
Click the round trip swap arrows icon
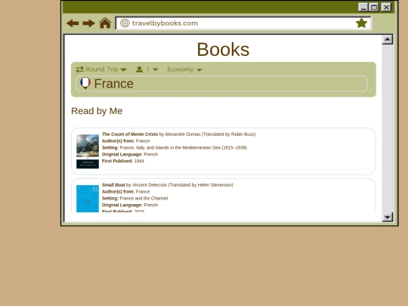pyautogui.click(x=79, y=70)
